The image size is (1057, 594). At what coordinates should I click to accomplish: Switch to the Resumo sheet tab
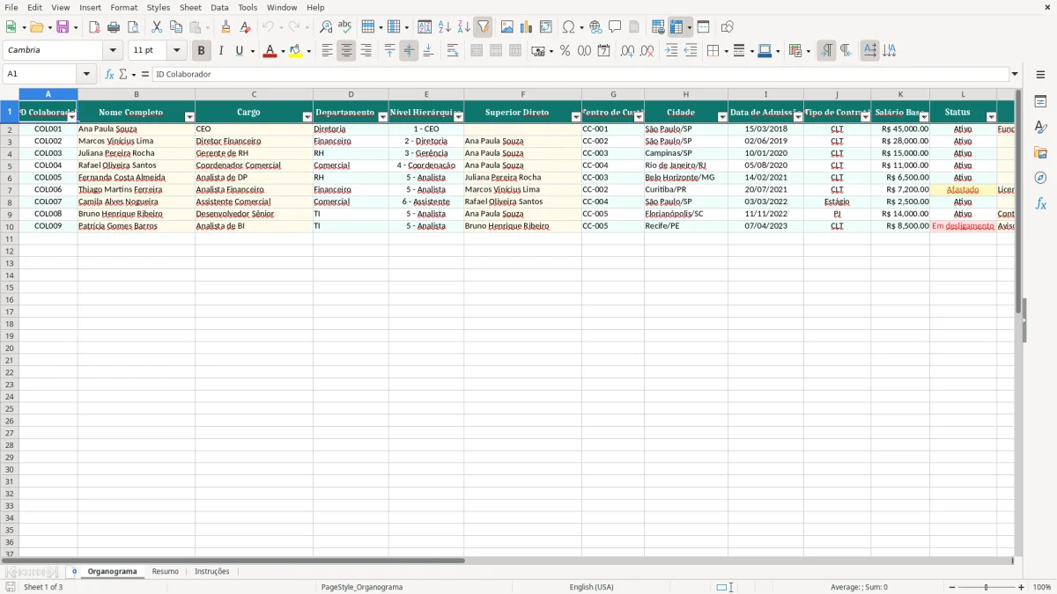coord(166,572)
